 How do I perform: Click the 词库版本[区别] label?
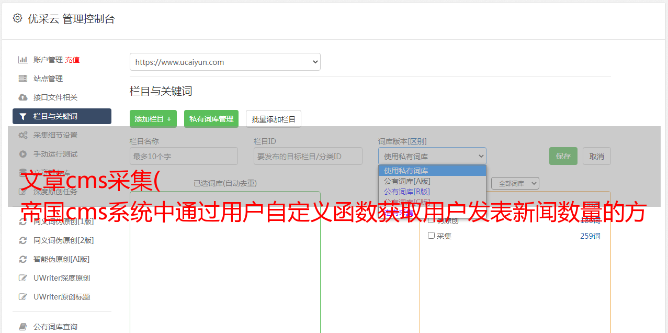click(402, 141)
